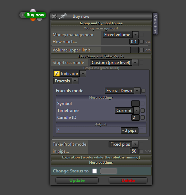The image size is (186, 195).
Task: Click the Adjust - 3 pips field
Action: pyautogui.click(x=129, y=130)
